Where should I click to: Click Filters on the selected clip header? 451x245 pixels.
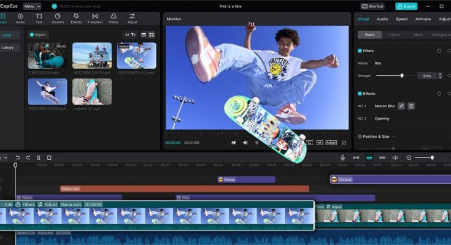pos(25,205)
